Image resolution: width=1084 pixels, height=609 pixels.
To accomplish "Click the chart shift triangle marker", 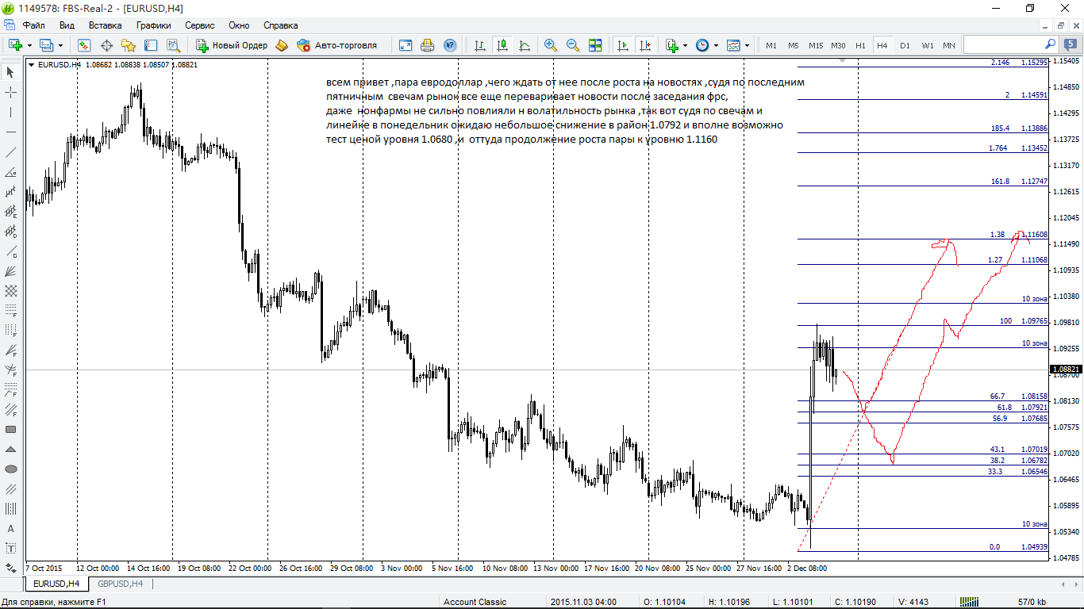I will tap(841, 61).
